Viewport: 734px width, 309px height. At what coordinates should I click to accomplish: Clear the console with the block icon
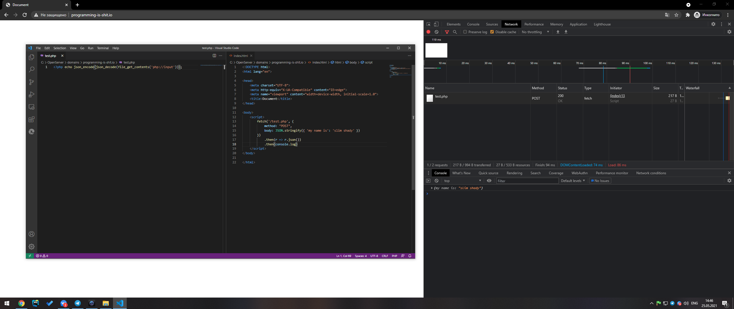click(436, 181)
